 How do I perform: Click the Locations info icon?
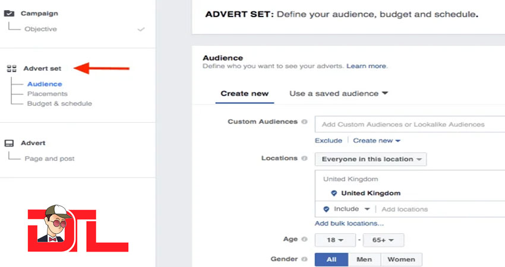pos(304,158)
